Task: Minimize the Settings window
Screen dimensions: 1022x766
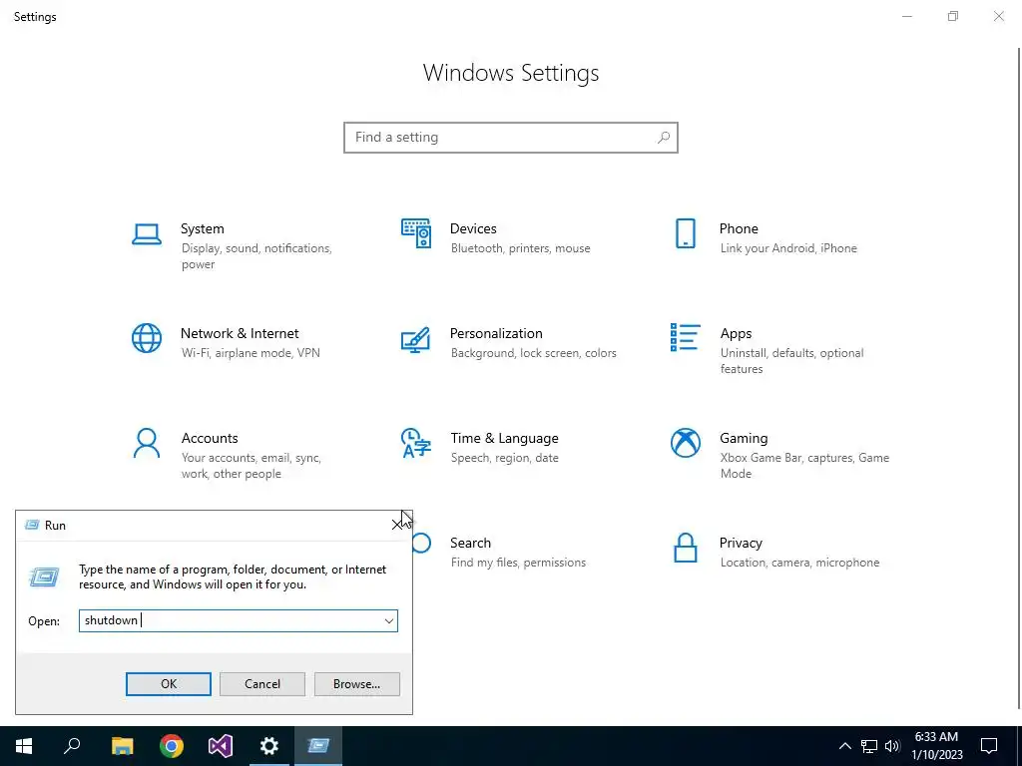Action: pos(907,16)
